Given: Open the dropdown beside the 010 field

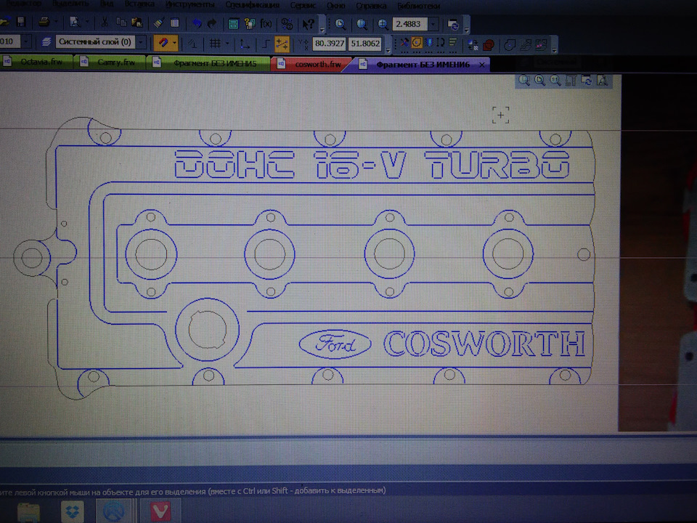Looking at the screenshot, I should 26,42.
